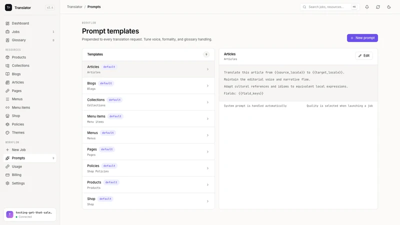The width and height of the screenshot is (400, 225).
Task: Click the Edit button for Articles
Action: [x=364, y=55]
